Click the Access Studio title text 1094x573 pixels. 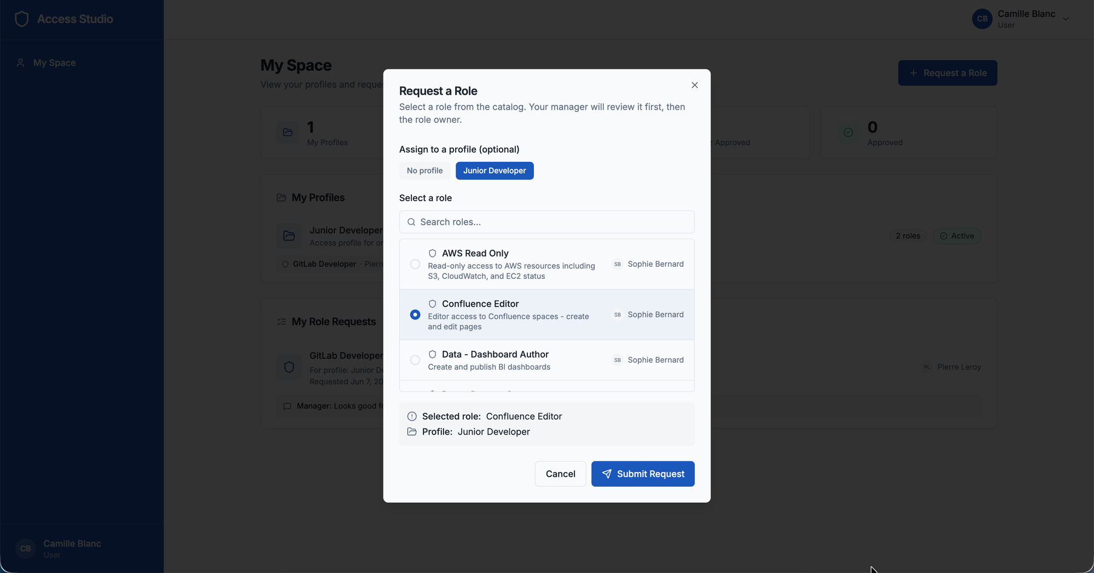(x=75, y=19)
